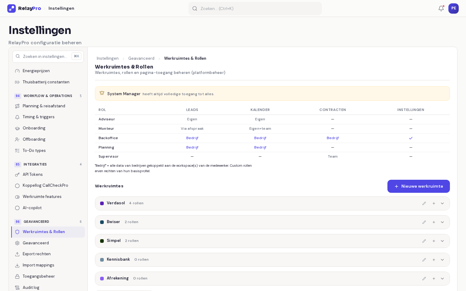Image resolution: width=466 pixels, height=291 pixels.
Task: Expand the Afrekening workspace chevron
Action: pos(442,279)
